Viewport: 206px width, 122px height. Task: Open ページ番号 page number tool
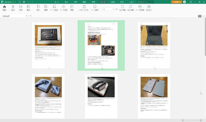[x=95, y=8]
